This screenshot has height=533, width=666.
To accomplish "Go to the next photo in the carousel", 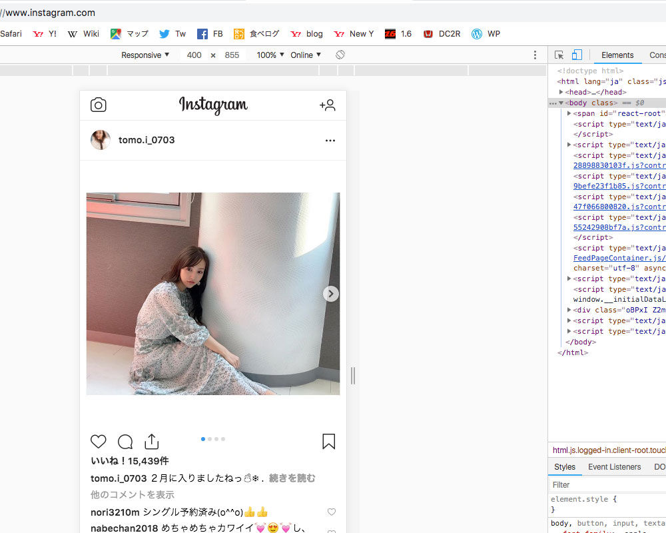I will 331,294.
